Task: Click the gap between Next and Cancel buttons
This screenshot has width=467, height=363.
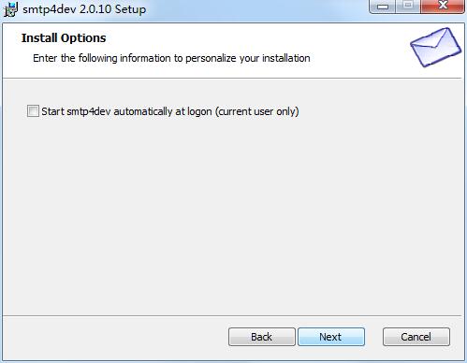Action: 373,337
